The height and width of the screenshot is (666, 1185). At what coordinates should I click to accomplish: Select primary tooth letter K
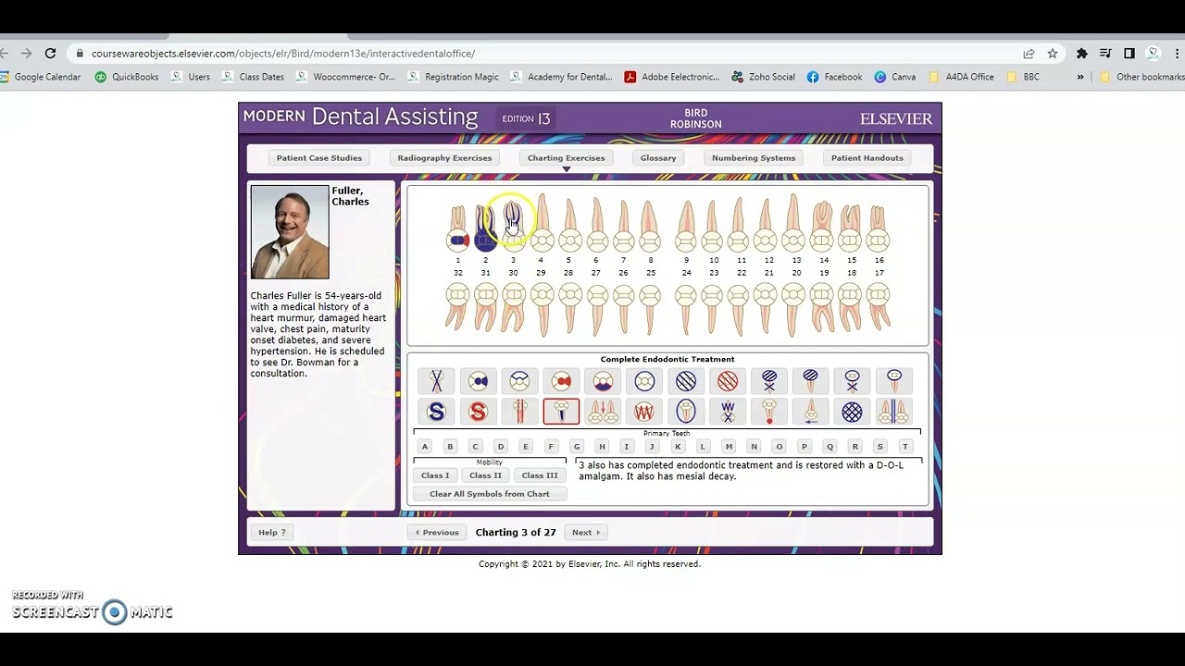[678, 447]
